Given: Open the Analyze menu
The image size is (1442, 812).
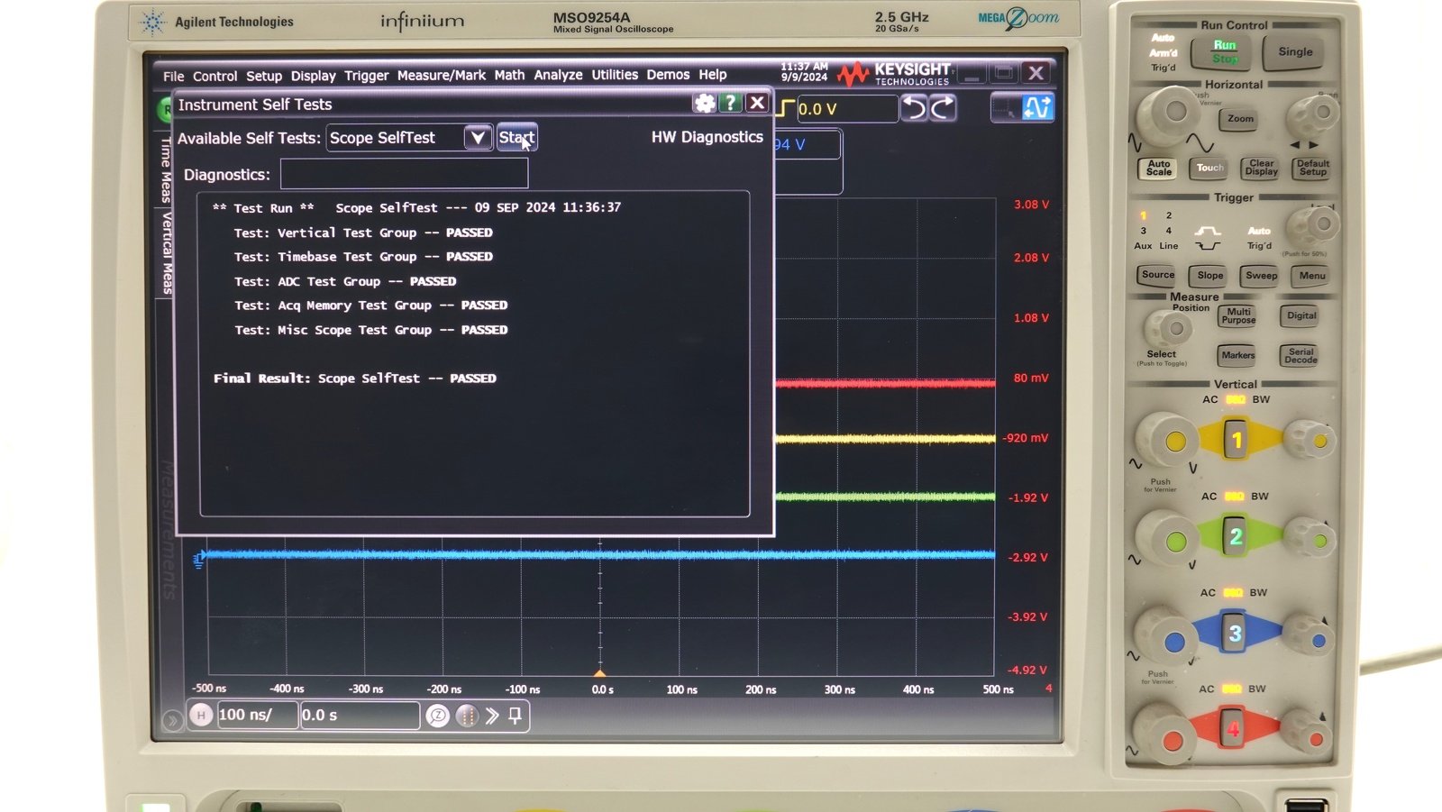Looking at the screenshot, I should 558,75.
